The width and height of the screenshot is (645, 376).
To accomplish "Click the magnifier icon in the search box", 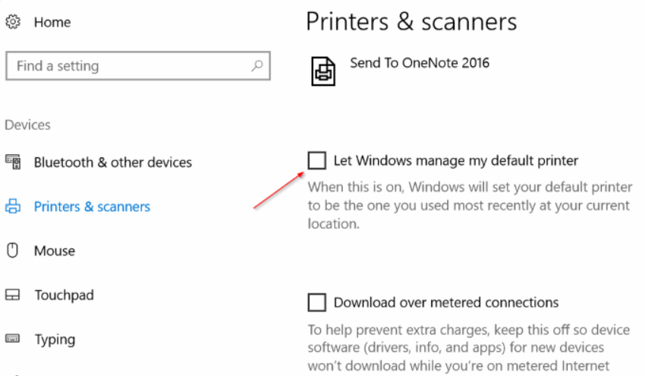I will click(258, 66).
